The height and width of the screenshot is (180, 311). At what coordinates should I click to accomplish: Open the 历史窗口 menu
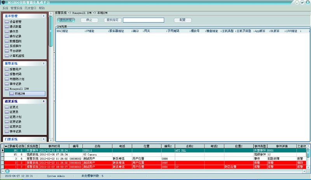[x=30, y=8]
